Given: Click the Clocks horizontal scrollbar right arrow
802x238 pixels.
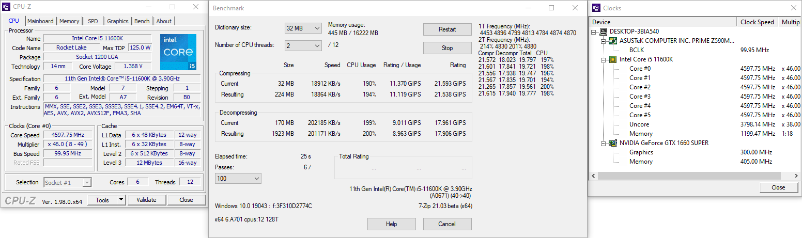Looking at the screenshot, I should [796, 176].
